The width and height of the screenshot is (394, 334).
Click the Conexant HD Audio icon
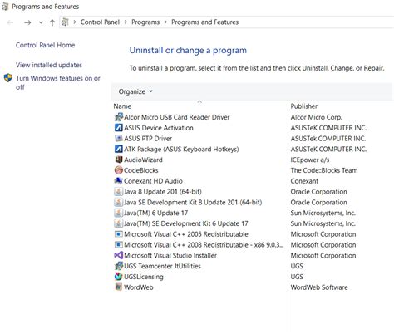pyautogui.click(x=119, y=181)
